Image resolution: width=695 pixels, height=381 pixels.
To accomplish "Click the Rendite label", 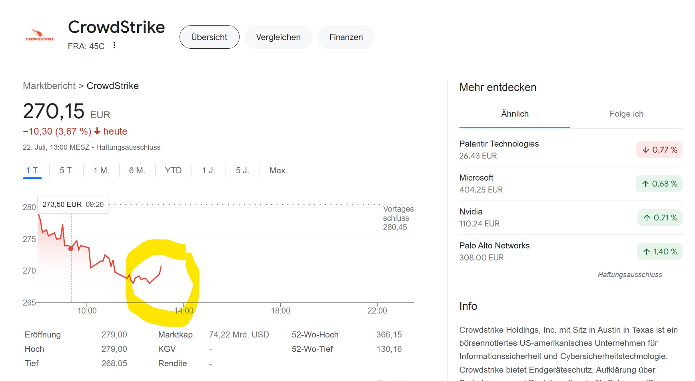I will [x=172, y=363].
